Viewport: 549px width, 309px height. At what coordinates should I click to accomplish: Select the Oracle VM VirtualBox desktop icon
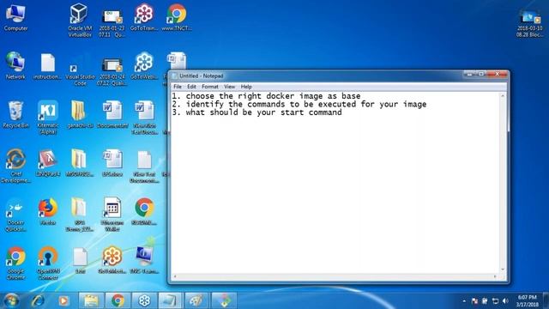point(80,21)
